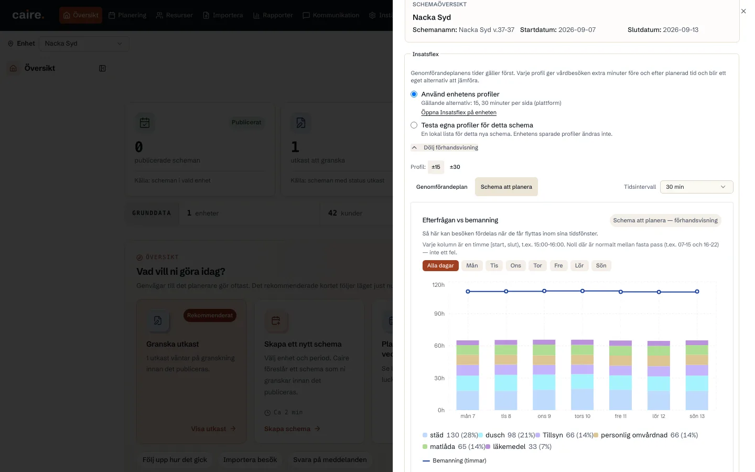Filter chart by Mån day chip
Screen dimensions: 755x472
472,266
